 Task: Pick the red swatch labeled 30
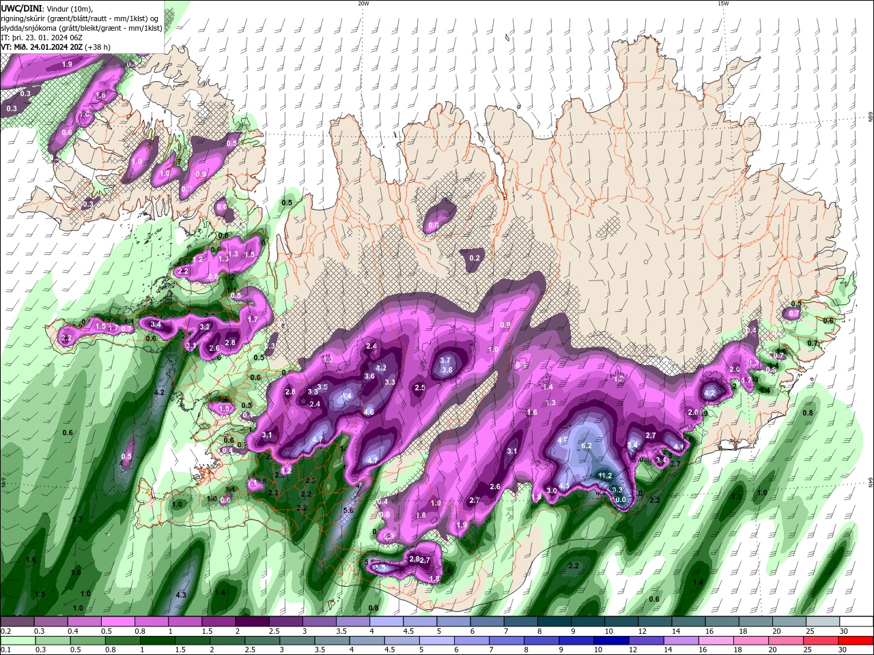coord(856,641)
